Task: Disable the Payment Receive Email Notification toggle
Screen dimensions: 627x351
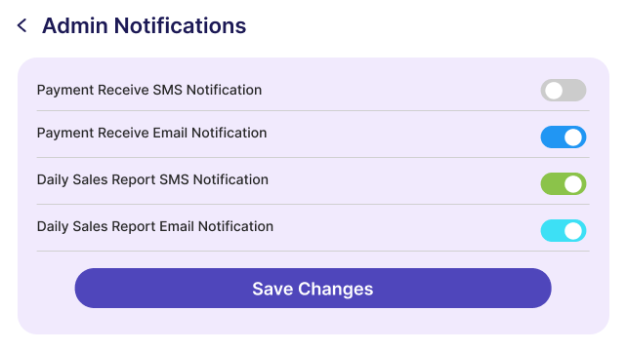Action: (x=564, y=136)
